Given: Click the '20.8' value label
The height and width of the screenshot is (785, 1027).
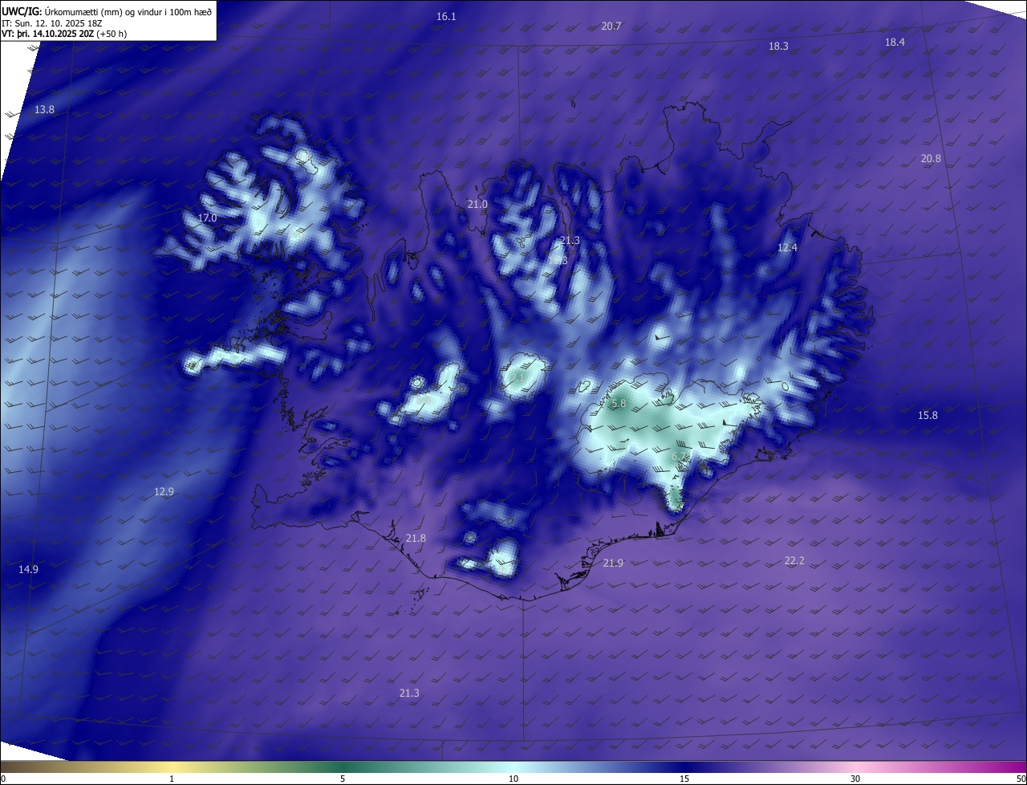Looking at the screenshot, I should click(x=931, y=159).
